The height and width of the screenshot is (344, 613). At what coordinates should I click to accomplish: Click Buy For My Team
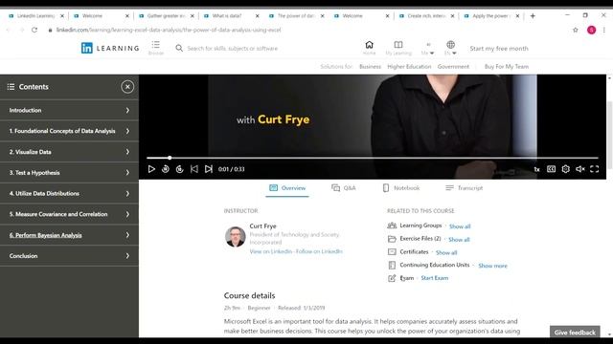point(507,67)
